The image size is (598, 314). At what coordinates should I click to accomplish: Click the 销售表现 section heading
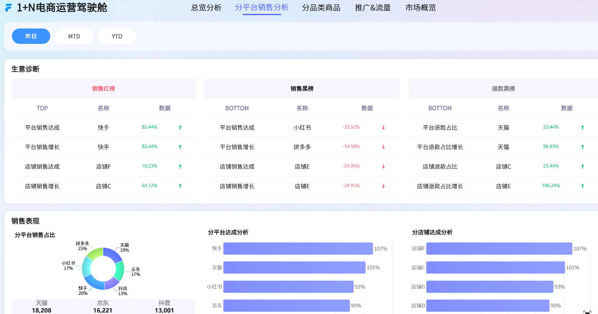tap(25, 221)
